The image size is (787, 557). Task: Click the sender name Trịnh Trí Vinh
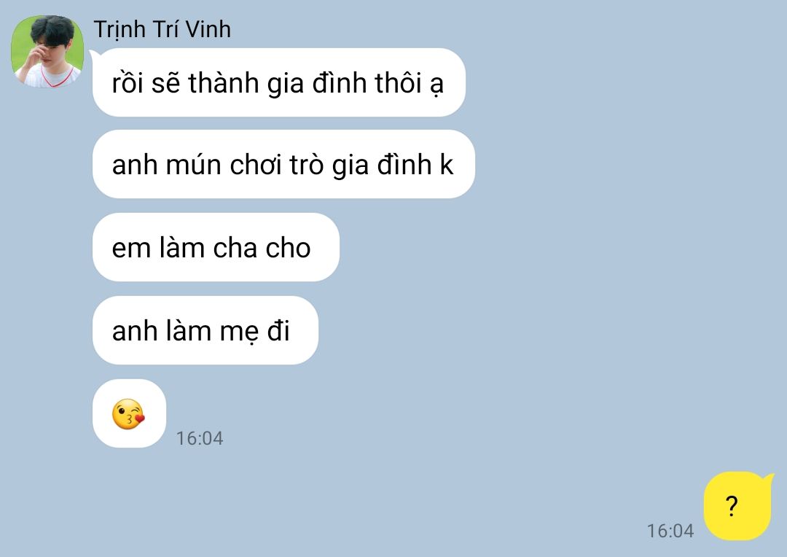click(x=162, y=29)
